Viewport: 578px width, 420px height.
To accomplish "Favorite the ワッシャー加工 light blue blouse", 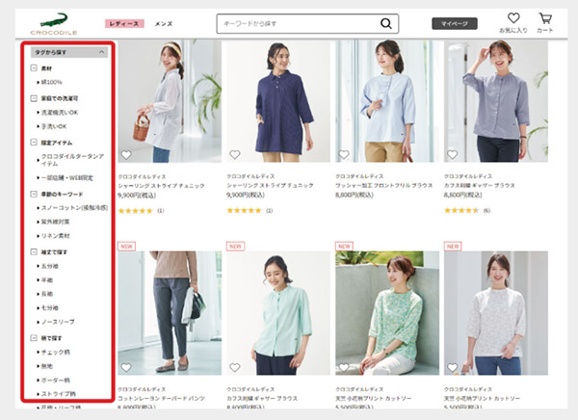I will [344, 155].
